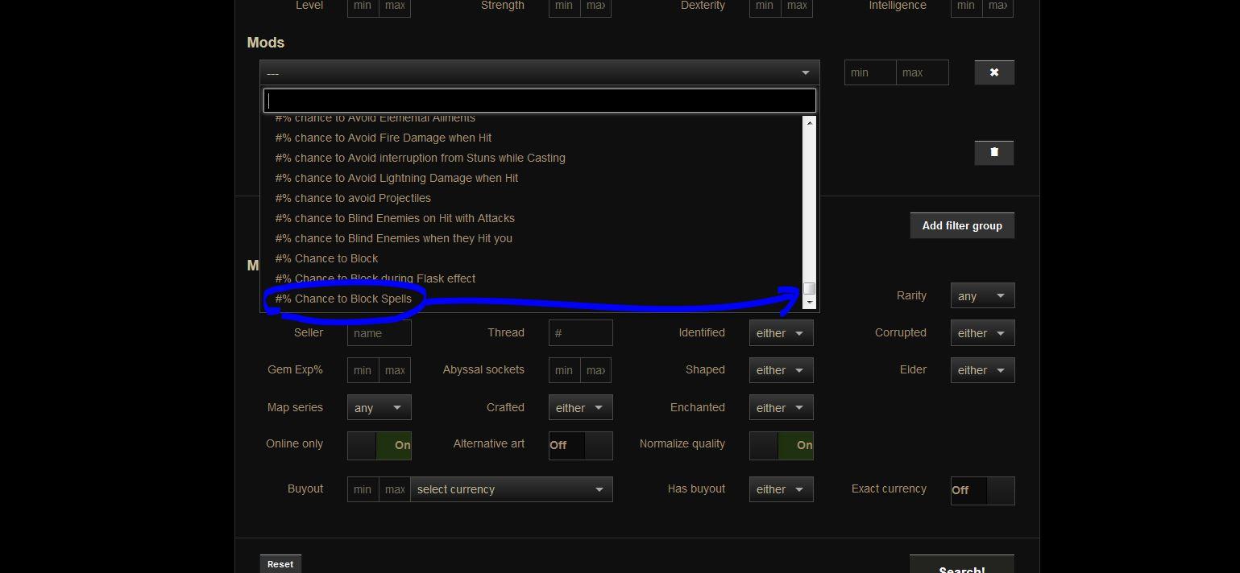Click the trash icon beside the mods section

[x=993, y=152]
